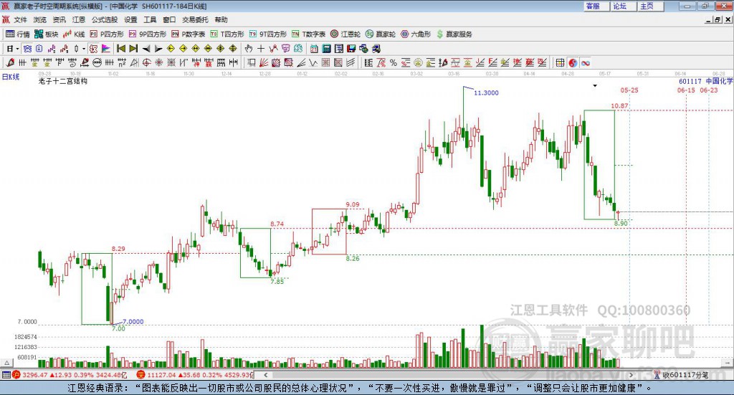The image size is (734, 395).
Task: Open the 行情 quotes view
Action: click(x=18, y=34)
